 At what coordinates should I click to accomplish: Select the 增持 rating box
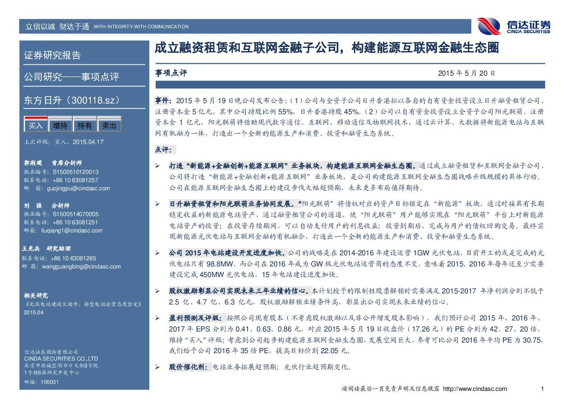[60, 125]
